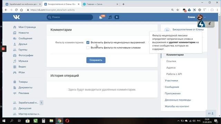Select Ссылки in settings menu
The width and height of the screenshot is (221, 124).
click(171, 61)
